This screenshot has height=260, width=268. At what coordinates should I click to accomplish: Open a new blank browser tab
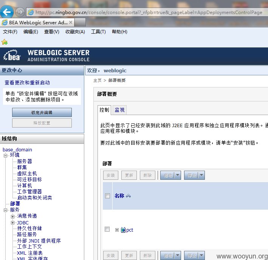pos(80,22)
